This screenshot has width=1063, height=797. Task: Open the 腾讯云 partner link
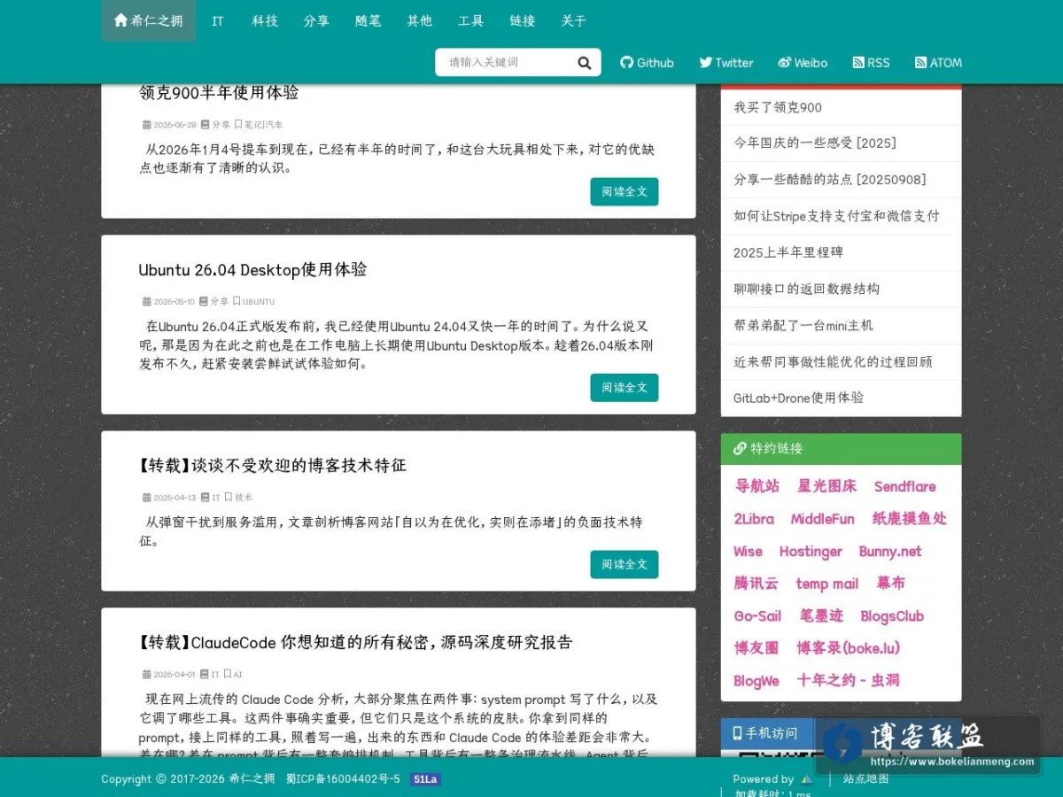[756, 584]
